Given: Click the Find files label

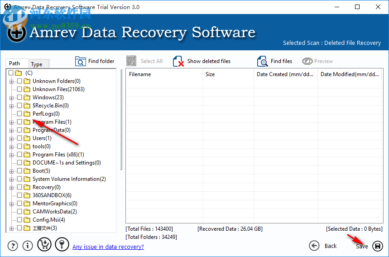Looking at the screenshot, I should click(281, 61).
